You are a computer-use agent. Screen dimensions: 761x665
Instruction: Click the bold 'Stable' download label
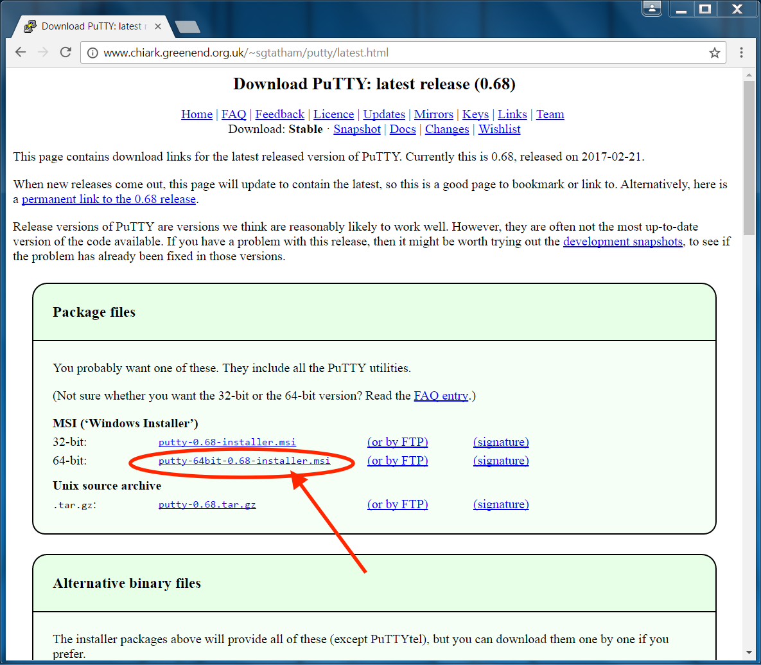coord(305,129)
